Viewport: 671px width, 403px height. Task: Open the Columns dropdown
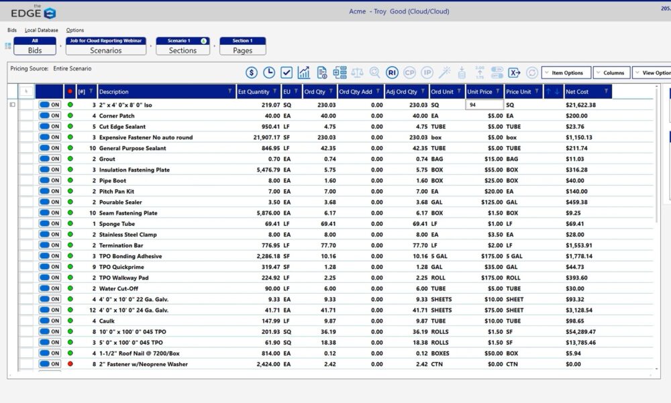[x=611, y=72]
